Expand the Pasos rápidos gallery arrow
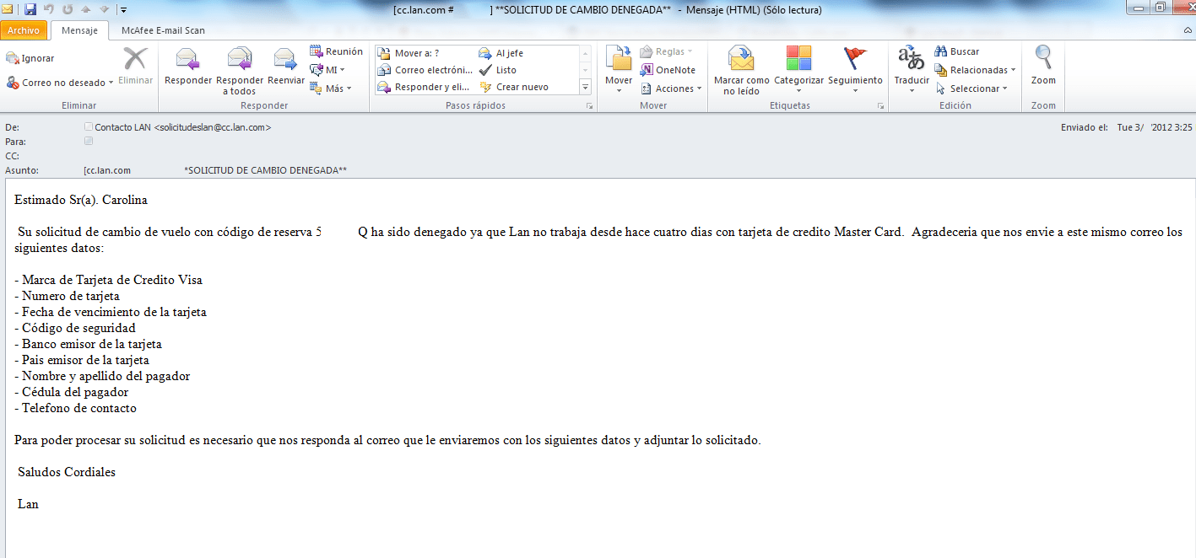1196x558 pixels. point(586,87)
